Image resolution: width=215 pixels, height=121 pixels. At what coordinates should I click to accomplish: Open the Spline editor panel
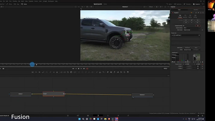169,4
